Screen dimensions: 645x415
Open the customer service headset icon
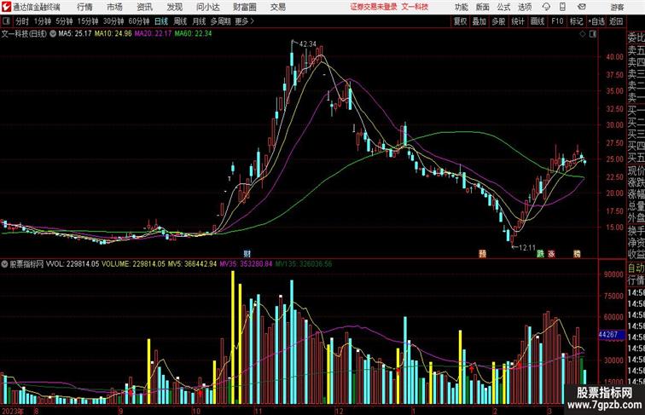(x=546, y=7)
